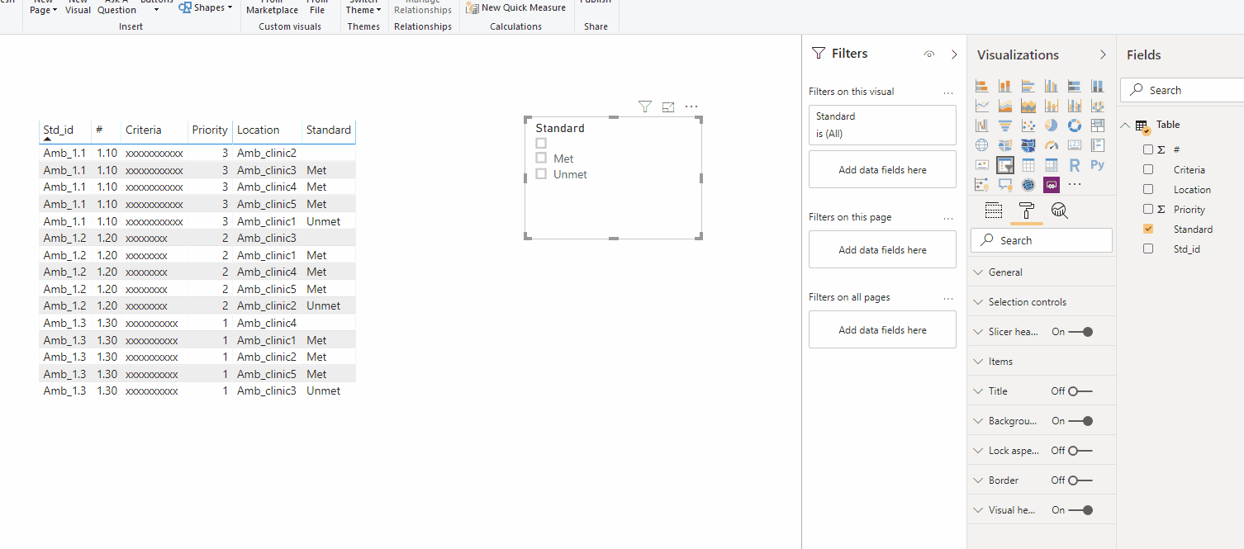Enable the Border toggle

1080,480
